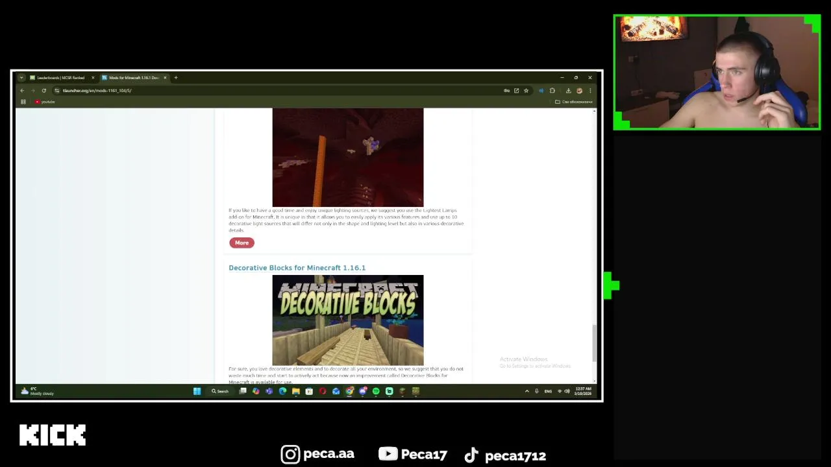Open the tab search dropdown arrow

(21, 78)
